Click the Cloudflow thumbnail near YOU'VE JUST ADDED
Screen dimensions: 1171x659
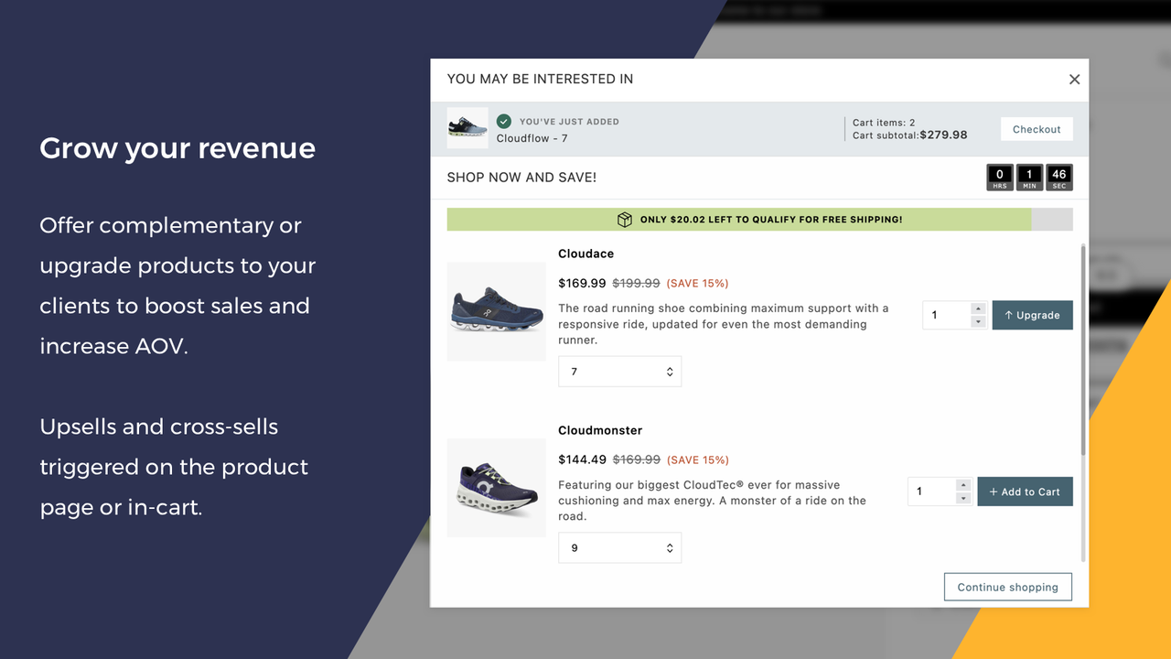467,128
